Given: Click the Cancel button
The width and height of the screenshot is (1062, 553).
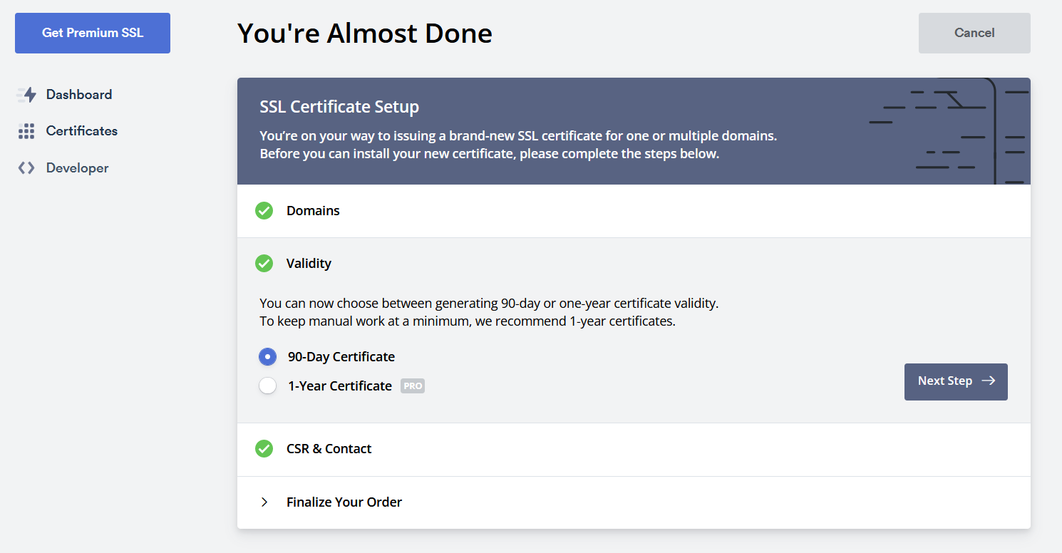Looking at the screenshot, I should (x=974, y=33).
